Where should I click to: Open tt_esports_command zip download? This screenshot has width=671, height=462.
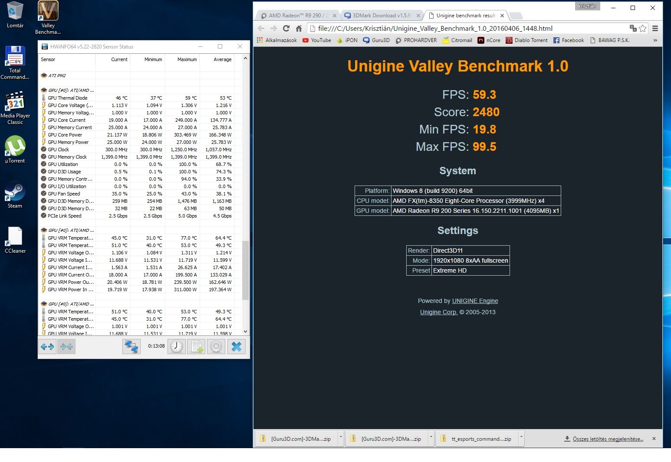coord(477,439)
